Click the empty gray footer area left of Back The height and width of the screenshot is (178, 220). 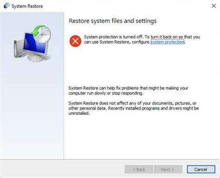click(x=62, y=169)
